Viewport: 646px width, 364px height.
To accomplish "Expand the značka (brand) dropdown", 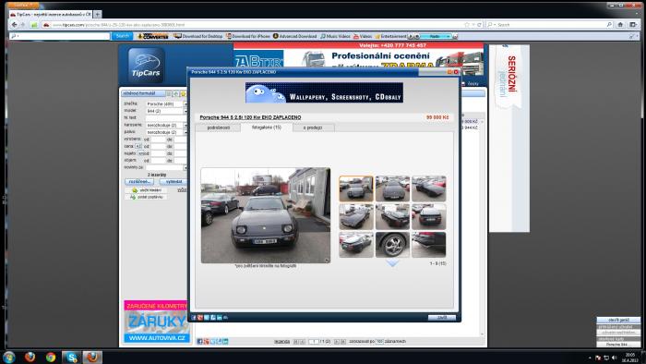I will pos(185,104).
